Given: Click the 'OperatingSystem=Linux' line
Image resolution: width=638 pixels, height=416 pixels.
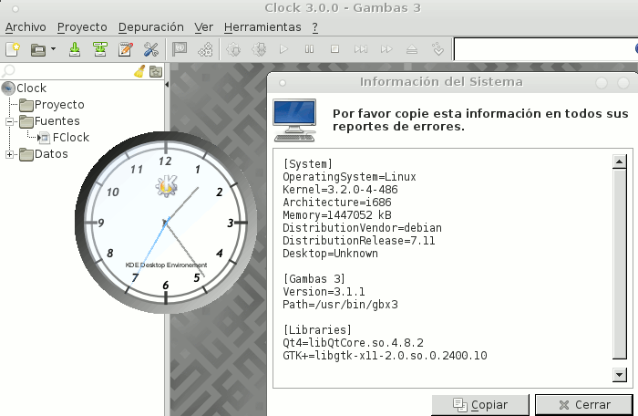Looking at the screenshot, I should pyautogui.click(x=349, y=177).
